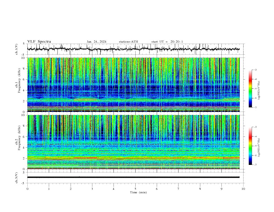Click the ch.3 flat waveform trace
This screenshot has height=212, width=274.
(x=134, y=177)
